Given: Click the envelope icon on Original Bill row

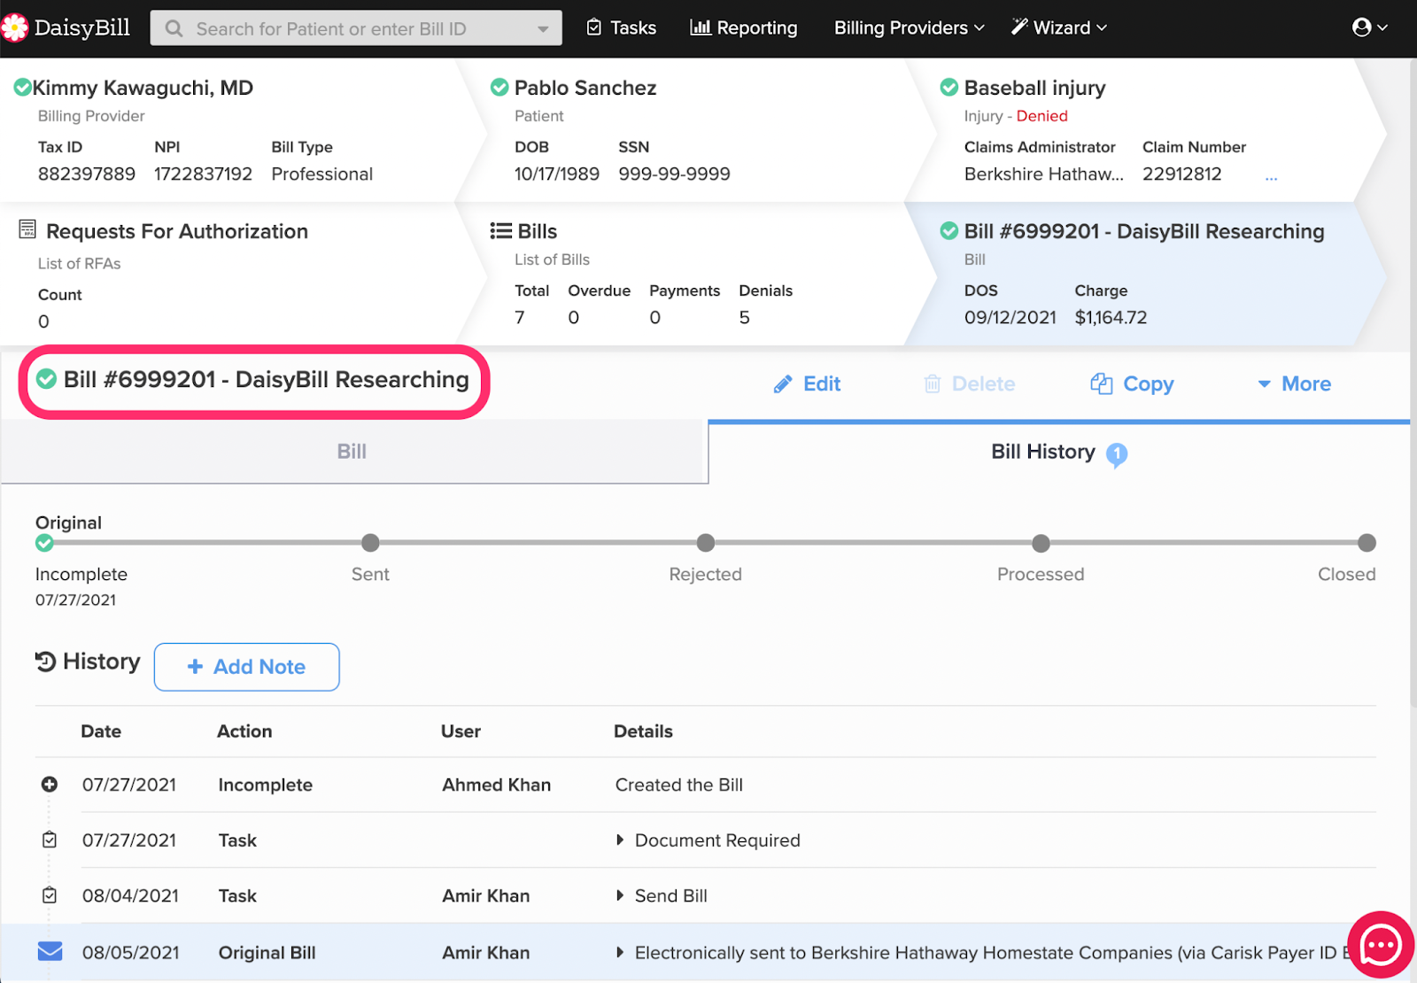Looking at the screenshot, I should point(50,951).
